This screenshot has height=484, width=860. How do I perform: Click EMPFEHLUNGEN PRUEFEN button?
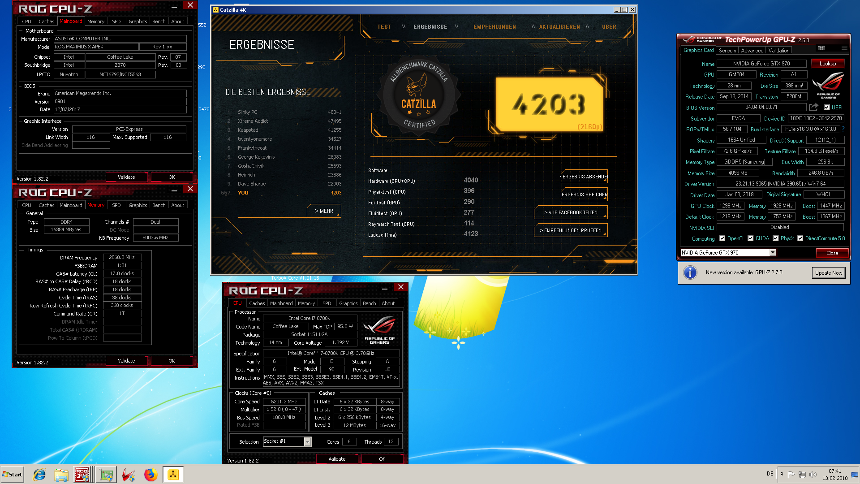pyautogui.click(x=571, y=230)
